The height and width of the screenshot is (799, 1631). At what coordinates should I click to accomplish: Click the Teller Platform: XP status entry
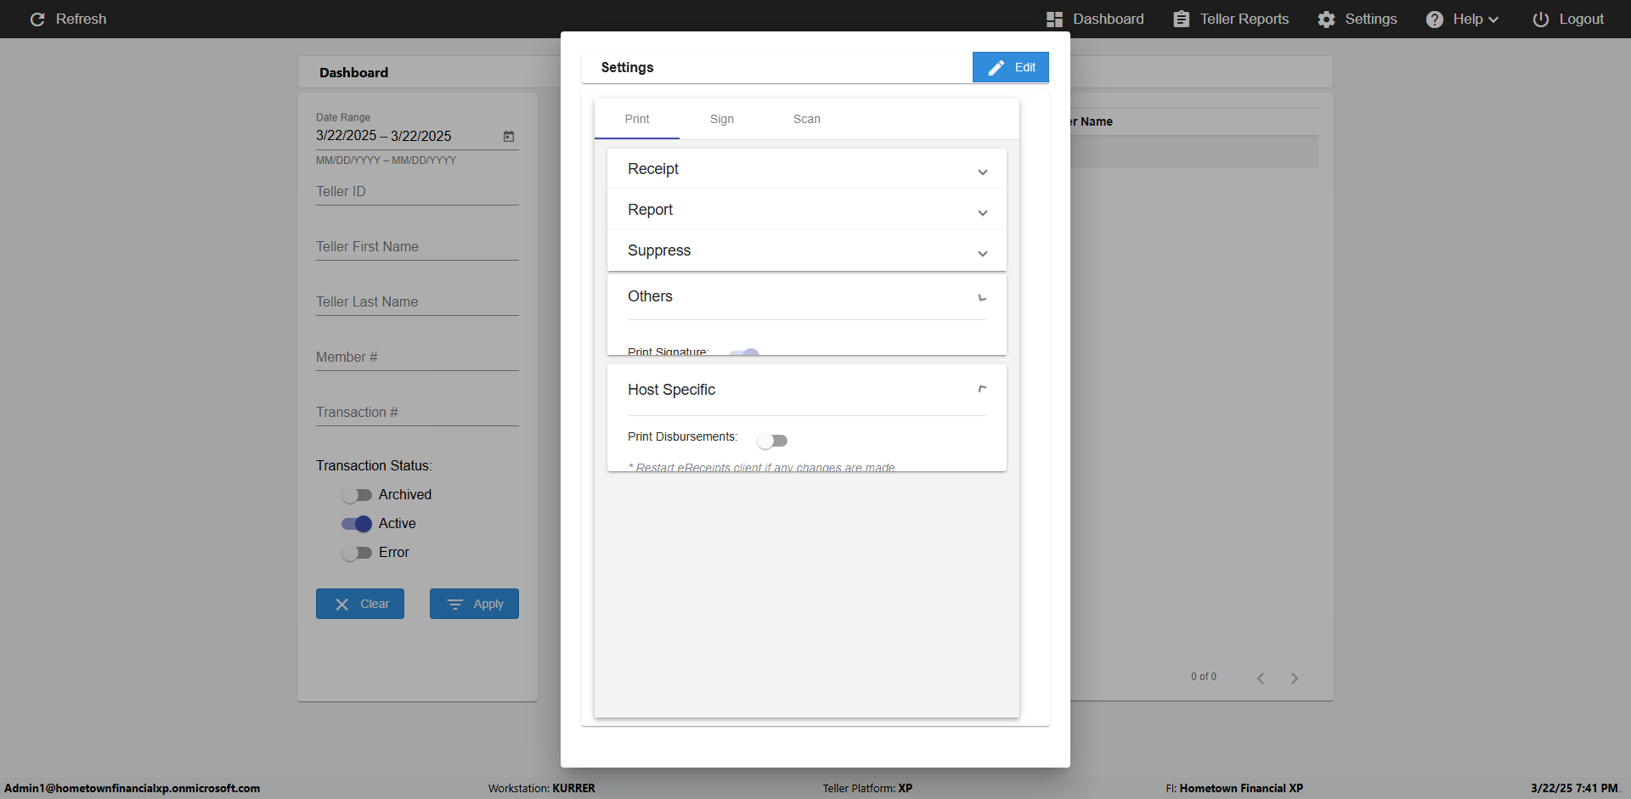867,788
